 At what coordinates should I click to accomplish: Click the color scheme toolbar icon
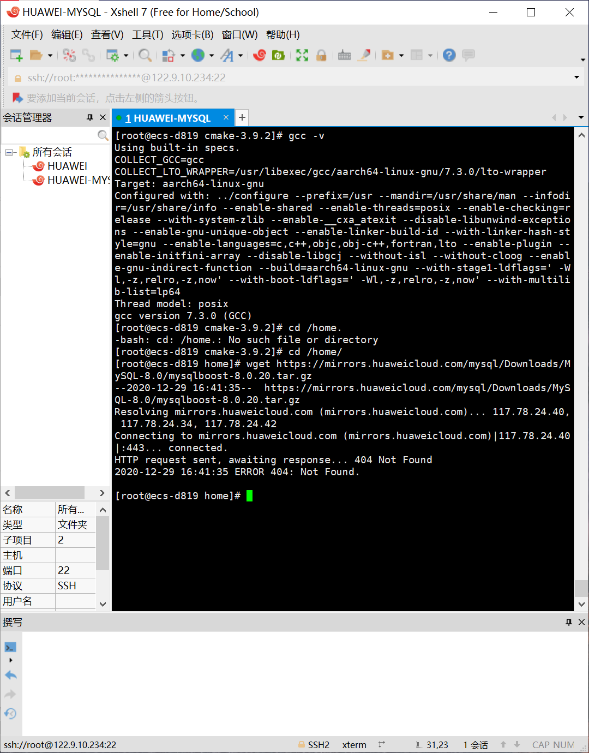tap(169, 55)
